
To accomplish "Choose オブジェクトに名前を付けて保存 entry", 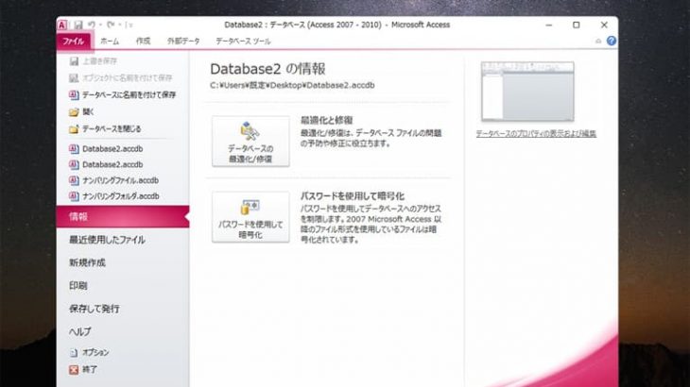I will click(x=128, y=77).
